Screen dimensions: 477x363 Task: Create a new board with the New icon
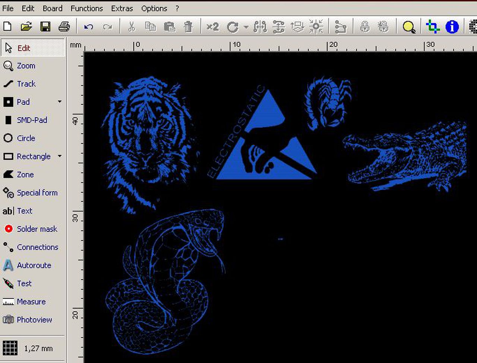[x=7, y=26]
